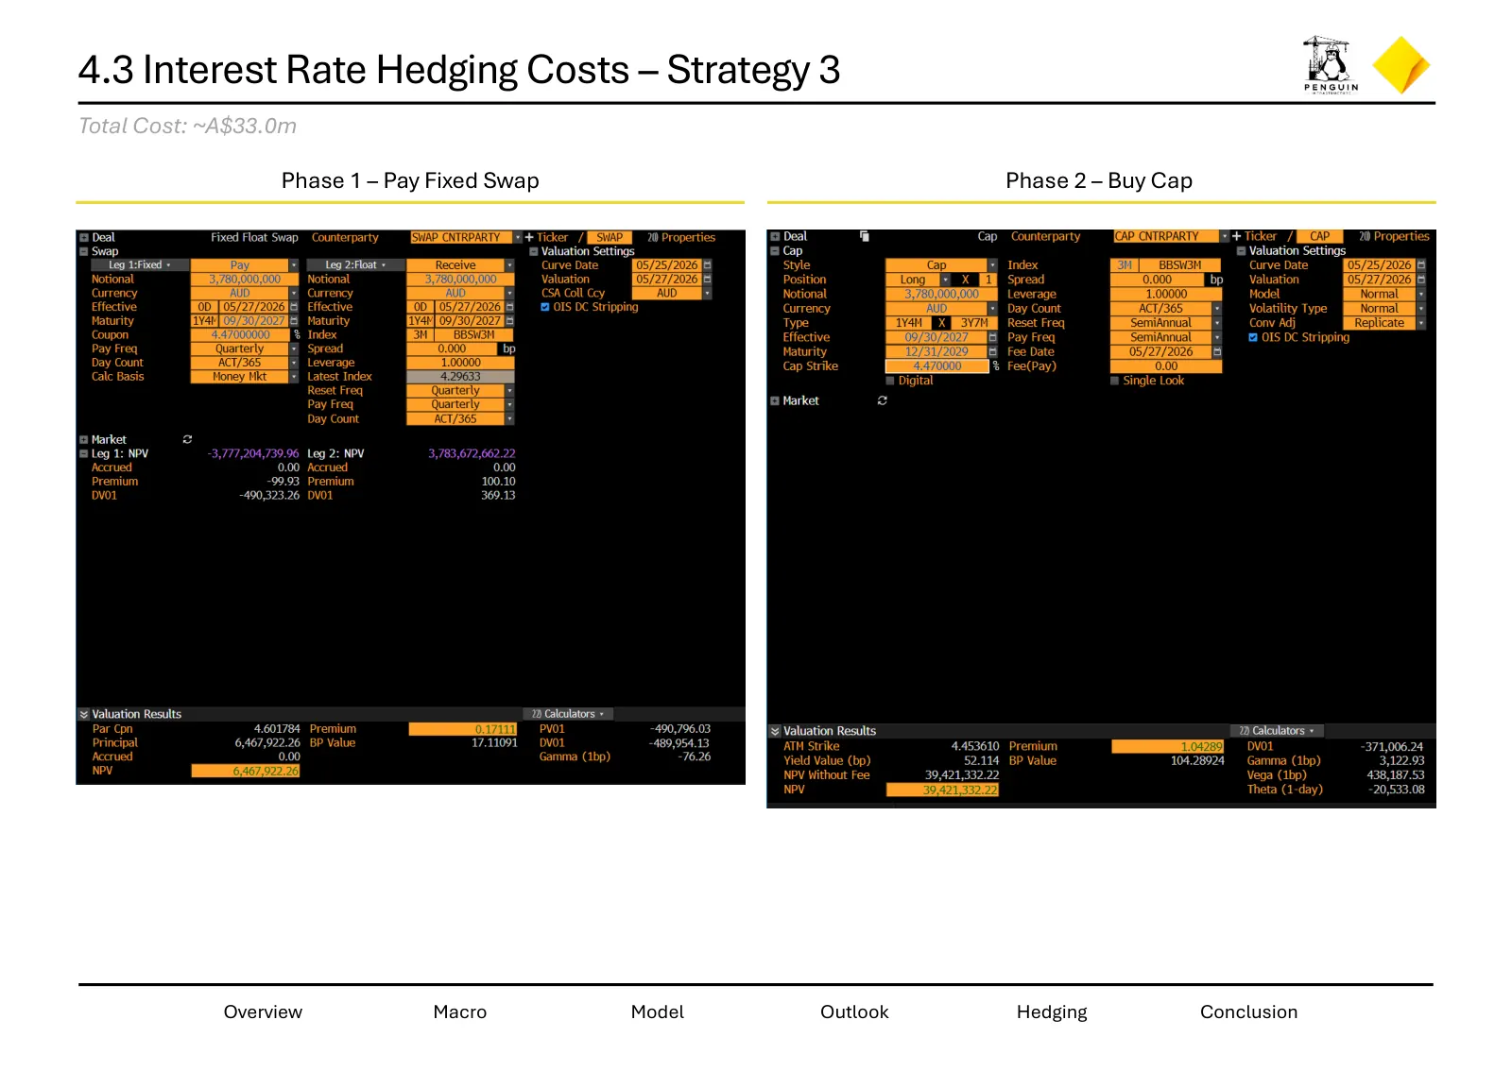Open calendar for Leg 2 Effective date
This screenshot has width=1512, height=1071.
pyautogui.click(x=510, y=307)
